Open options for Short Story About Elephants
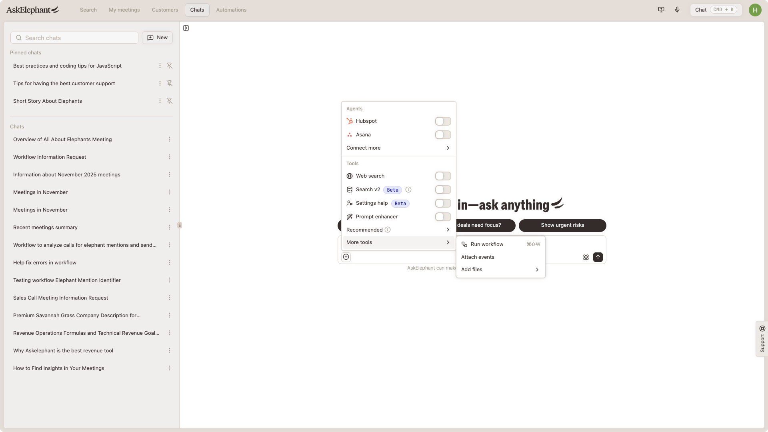 pyautogui.click(x=160, y=101)
